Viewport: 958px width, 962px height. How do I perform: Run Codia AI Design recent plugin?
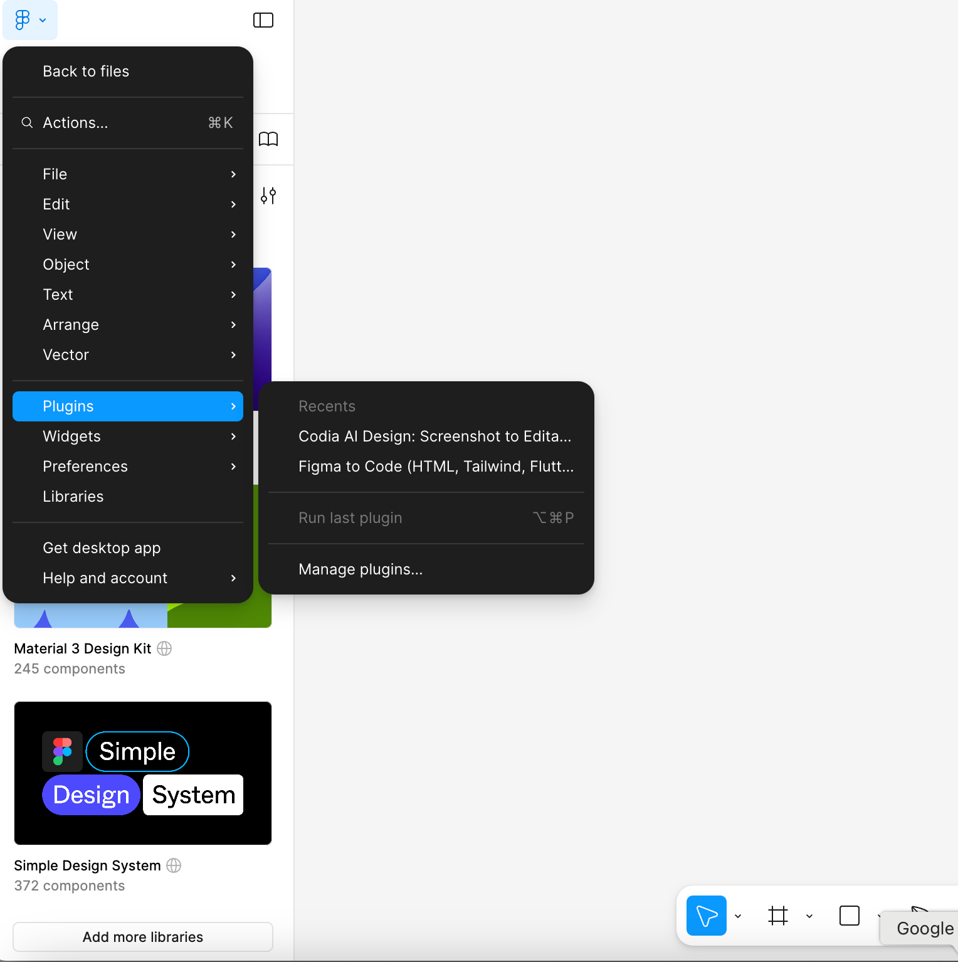tap(426, 436)
